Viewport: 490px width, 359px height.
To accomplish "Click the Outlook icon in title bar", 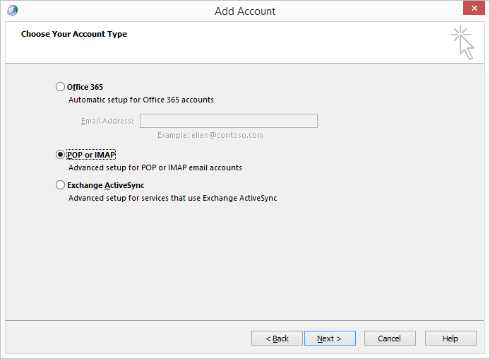I will pyautogui.click(x=12, y=11).
